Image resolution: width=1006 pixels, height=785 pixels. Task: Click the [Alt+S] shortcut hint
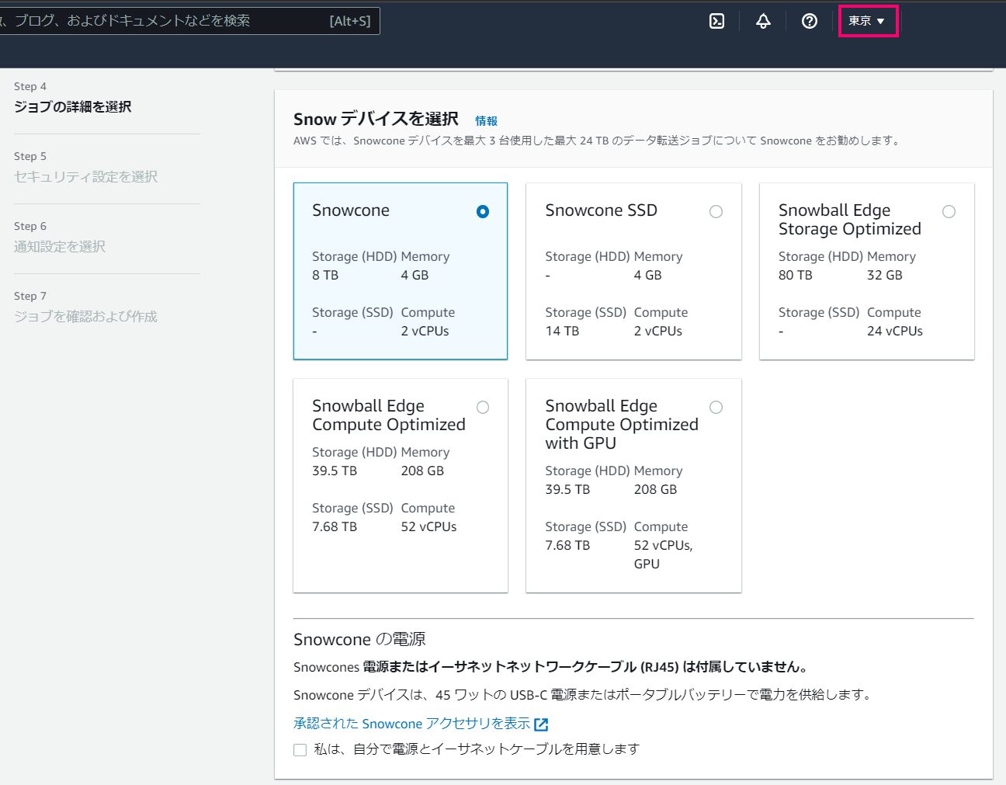pyautogui.click(x=350, y=21)
